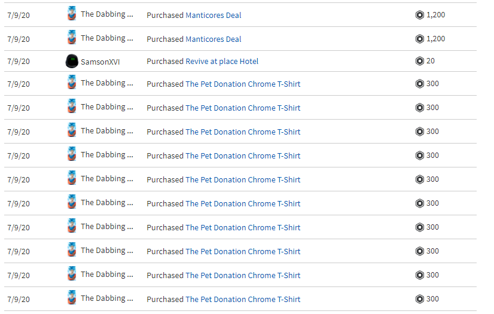This screenshot has width=494, height=314.
Task: Click date 7/9/20 in SamsonXVI row
Action: 19,62
